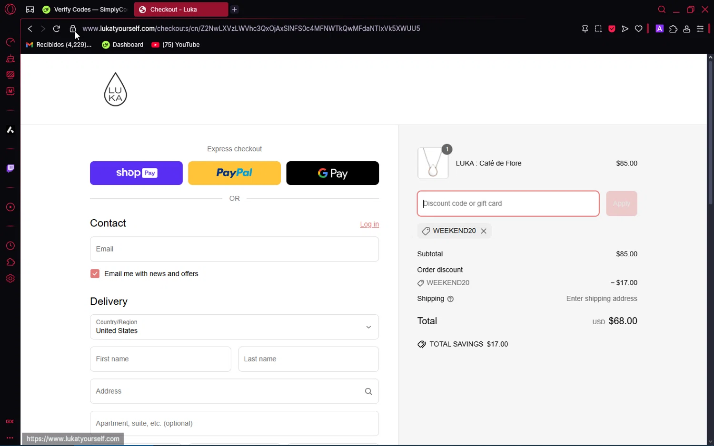Focus the Discount code or gift card field
The image size is (714, 446).
pos(508,204)
